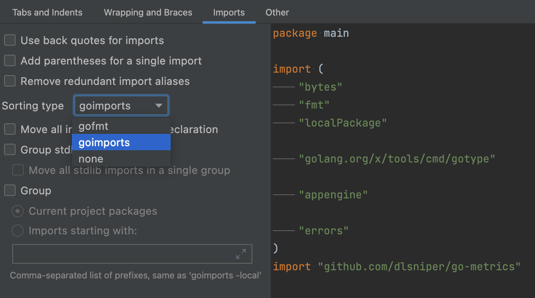Select none as the sorting type
The width and height of the screenshot is (535, 298).
tap(91, 159)
